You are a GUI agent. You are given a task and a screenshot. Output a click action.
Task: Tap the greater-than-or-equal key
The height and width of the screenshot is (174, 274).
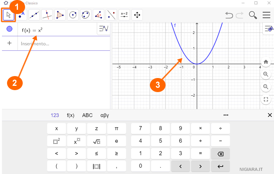tap(117, 154)
